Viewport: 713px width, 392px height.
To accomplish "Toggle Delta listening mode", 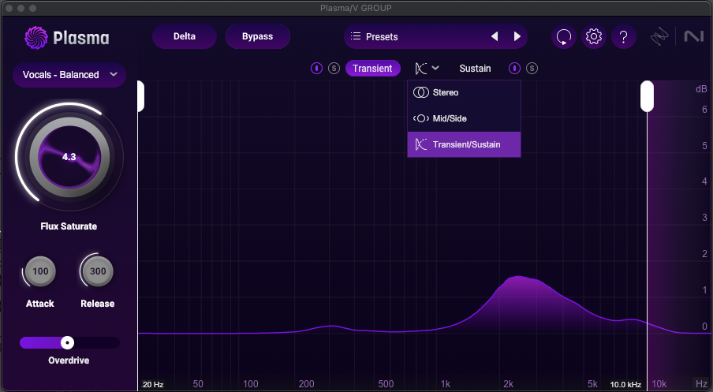I will point(184,36).
